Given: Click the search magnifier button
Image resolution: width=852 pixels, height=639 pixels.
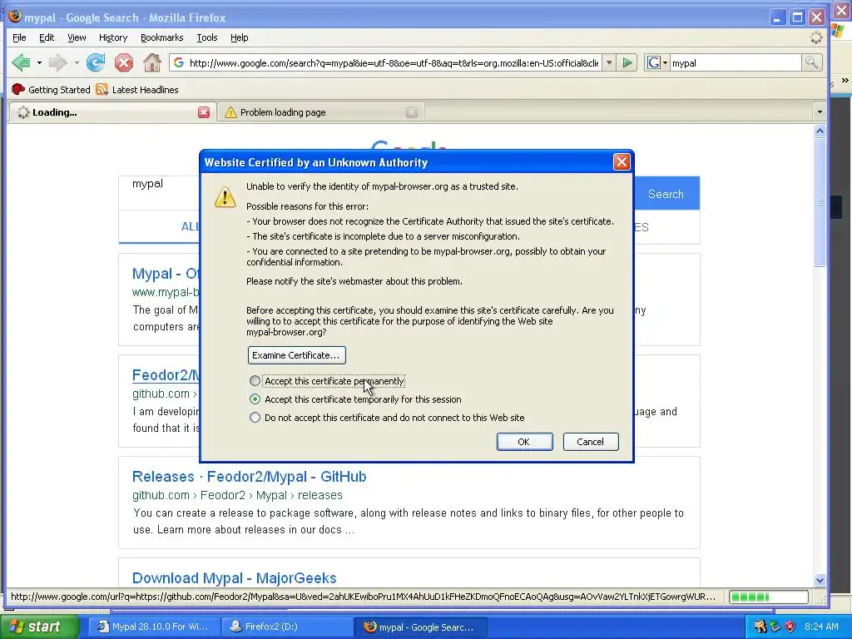Looking at the screenshot, I should pyautogui.click(x=811, y=63).
